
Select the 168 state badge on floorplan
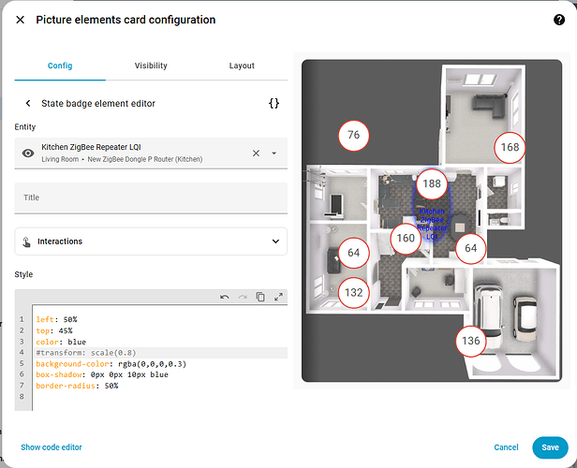tap(510, 148)
